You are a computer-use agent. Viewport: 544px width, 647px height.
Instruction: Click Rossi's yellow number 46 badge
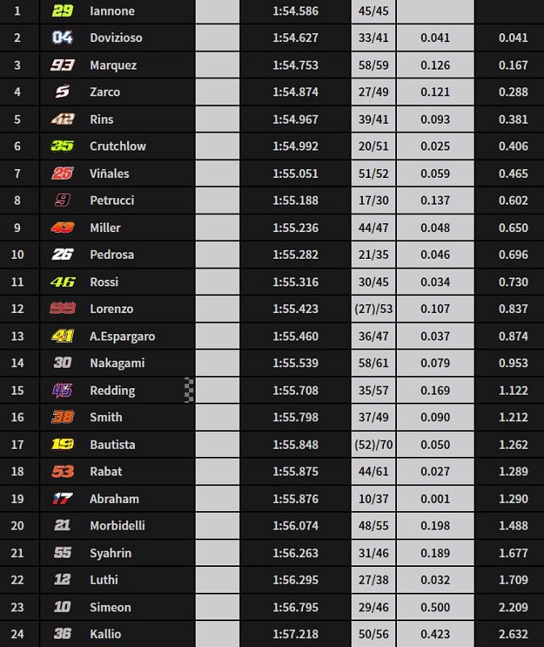click(x=61, y=281)
